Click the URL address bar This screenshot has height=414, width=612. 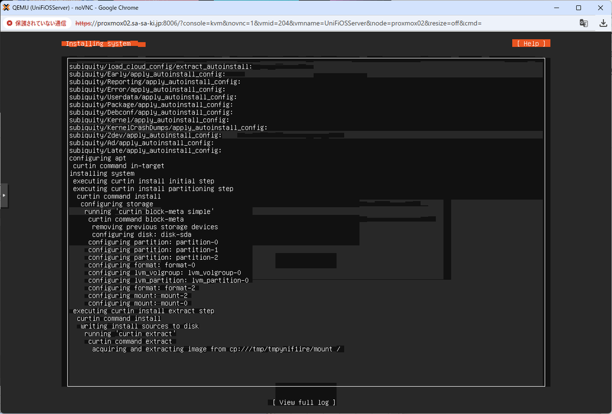point(279,23)
